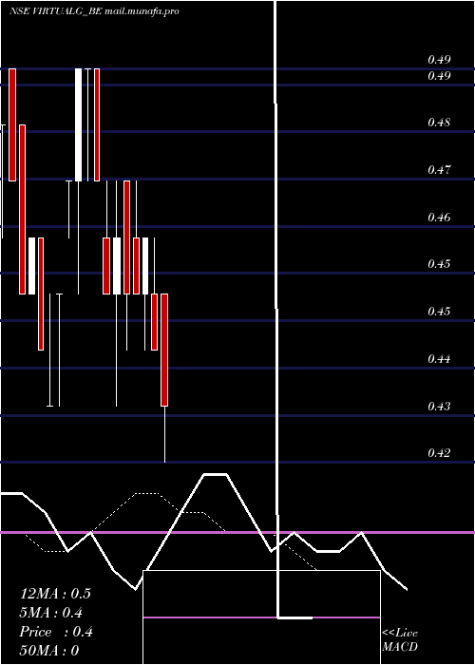This screenshot has height=665, width=475.
Task: Click the 0.44 price axis label
Action: coord(439,359)
